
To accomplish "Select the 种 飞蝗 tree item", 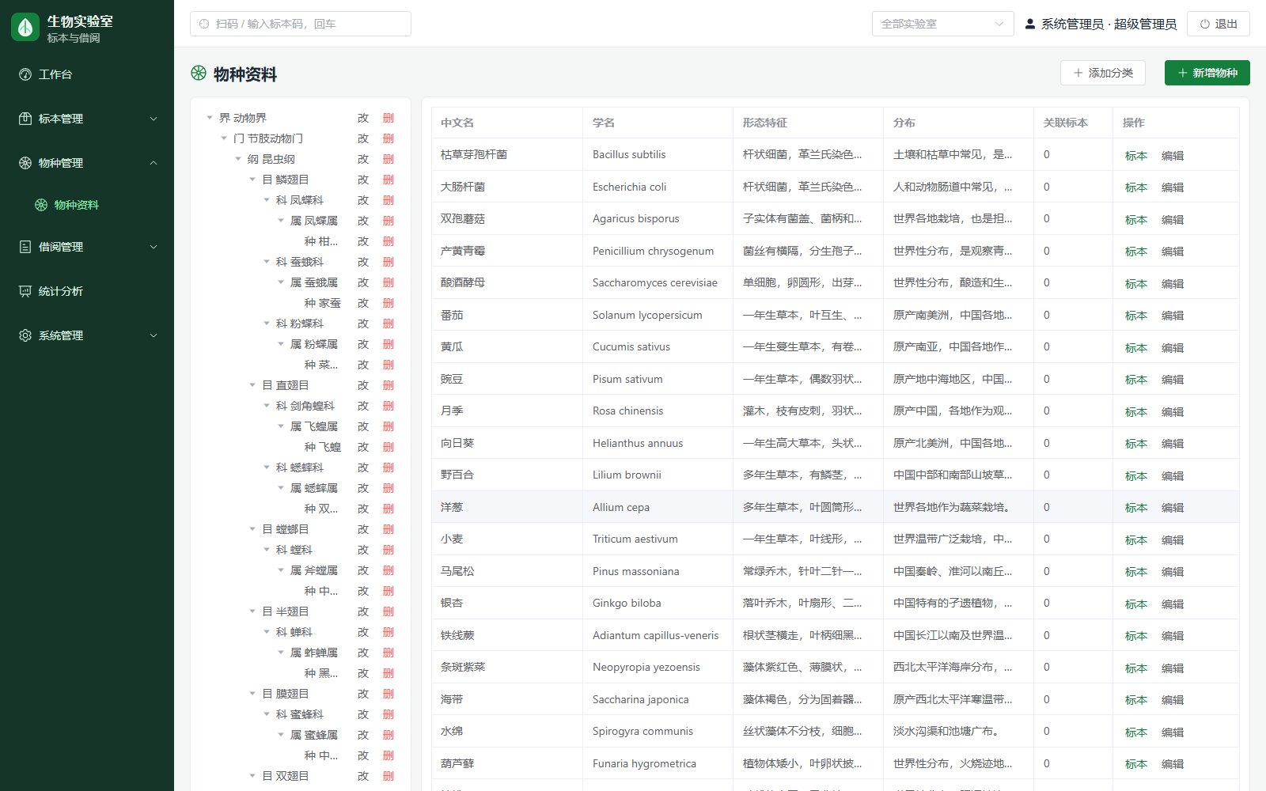I will coord(323,447).
